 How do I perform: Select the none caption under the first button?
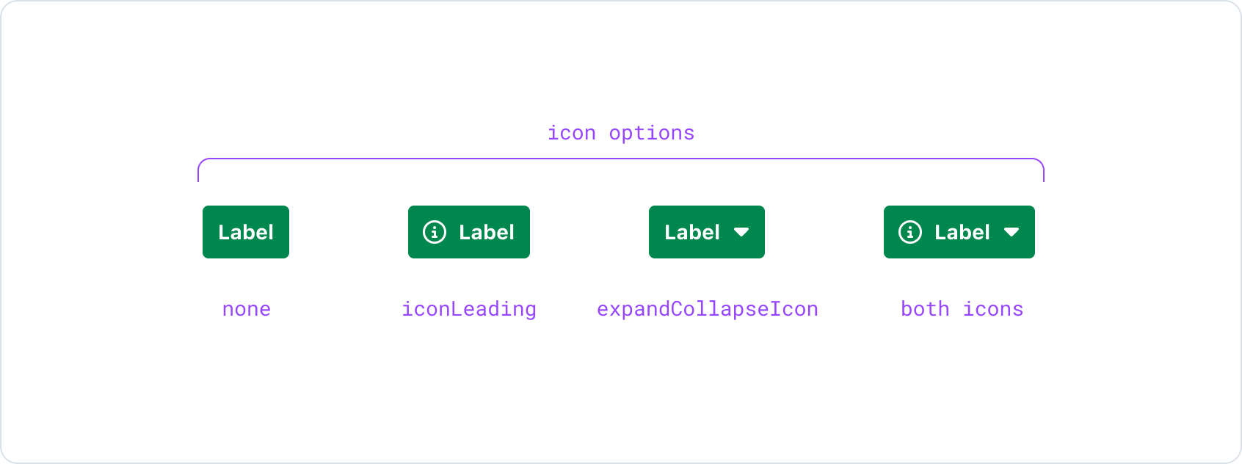tap(246, 309)
